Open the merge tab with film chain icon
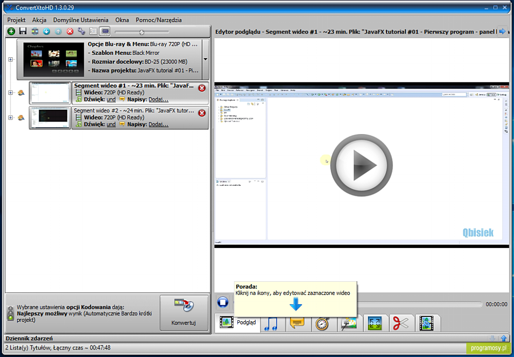 click(427, 323)
